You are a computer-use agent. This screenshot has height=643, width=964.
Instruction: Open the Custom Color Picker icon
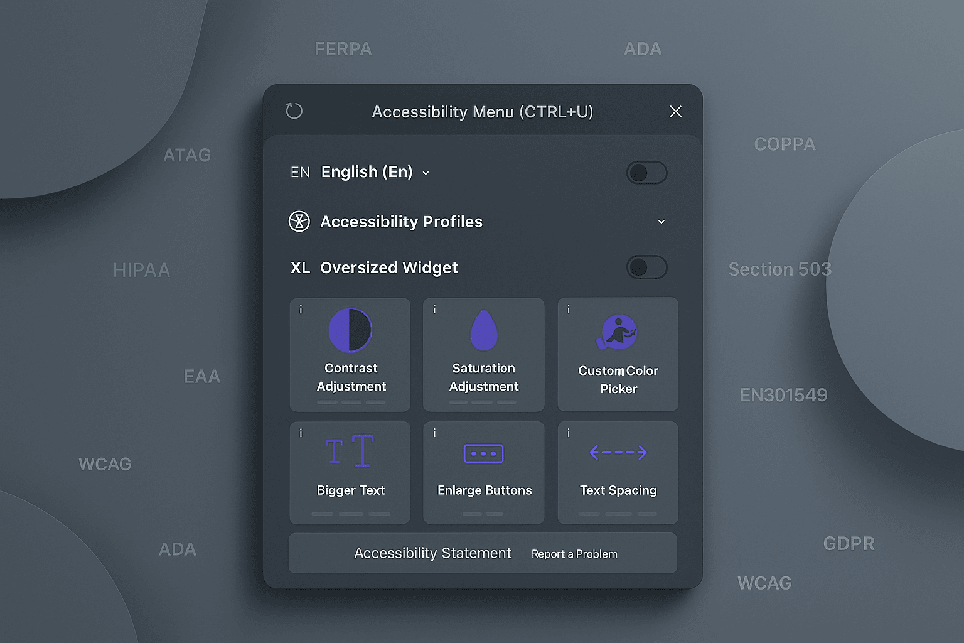618,332
